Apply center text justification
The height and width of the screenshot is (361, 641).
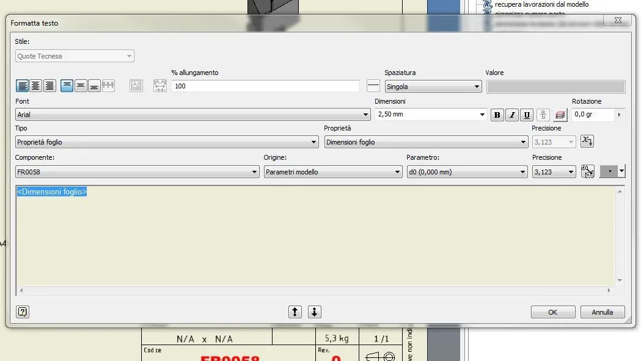[36, 85]
